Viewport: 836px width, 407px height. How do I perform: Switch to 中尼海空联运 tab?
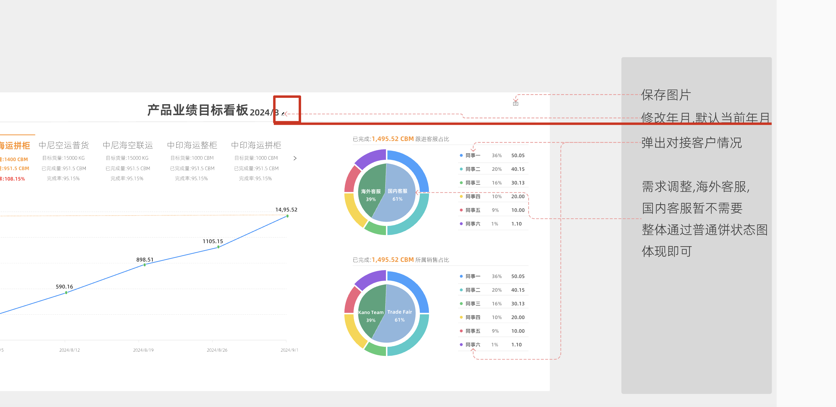tap(128, 145)
